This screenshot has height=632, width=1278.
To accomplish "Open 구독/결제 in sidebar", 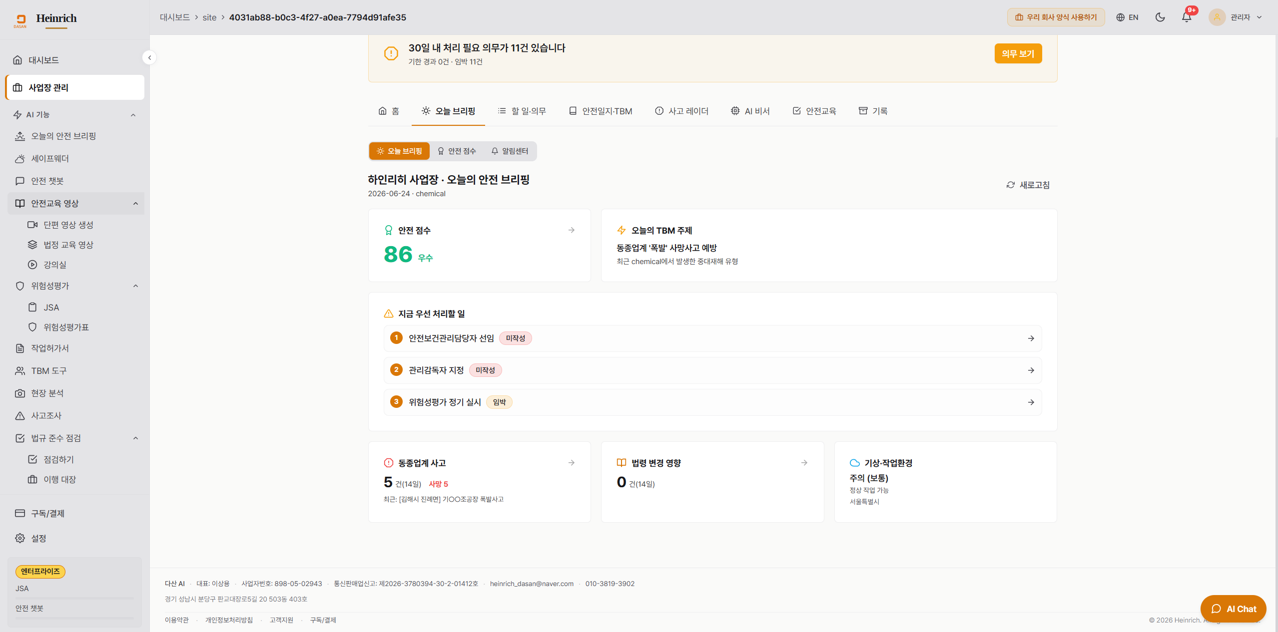I will 75,513.
